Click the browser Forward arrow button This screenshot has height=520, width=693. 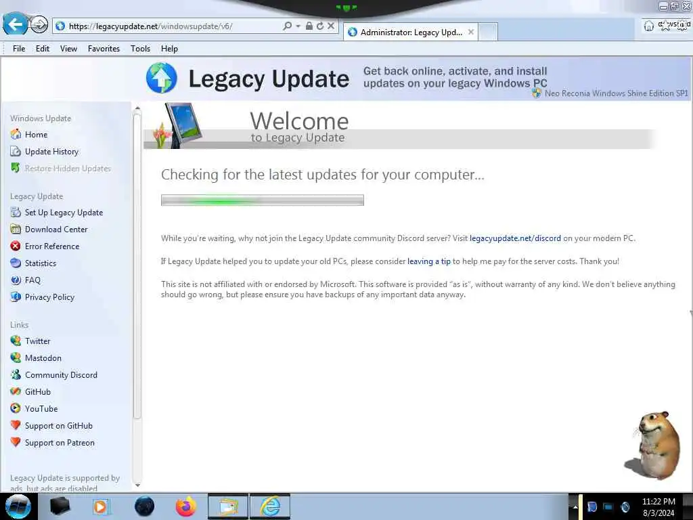pos(39,25)
